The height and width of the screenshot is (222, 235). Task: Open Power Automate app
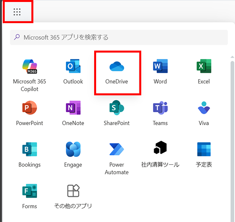117,158
